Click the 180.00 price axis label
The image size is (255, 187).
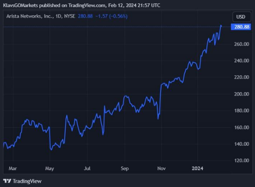click(x=242, y=111)
